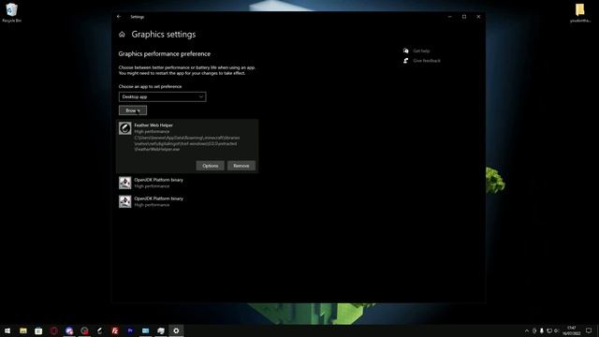The width and height of the screenshot is (599, 337).
Task: Open the Windows Start menu
Action: [x=7, y=330]
